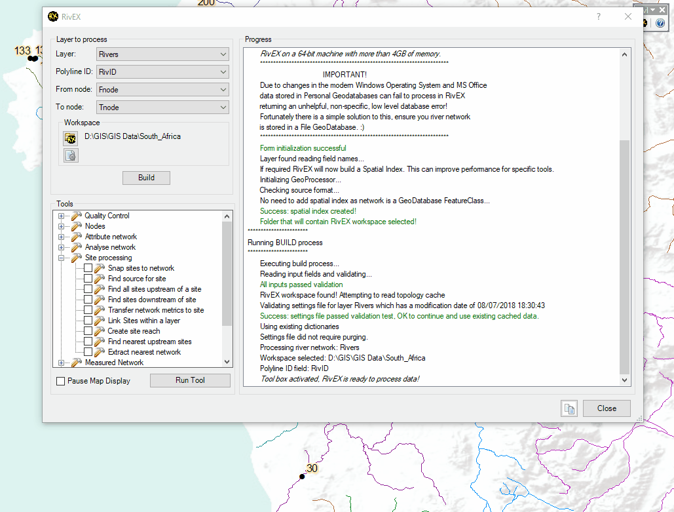Toggle the Pause Map Display checkbox
This screenshot has width=674, height=512.
pos(61,381)
